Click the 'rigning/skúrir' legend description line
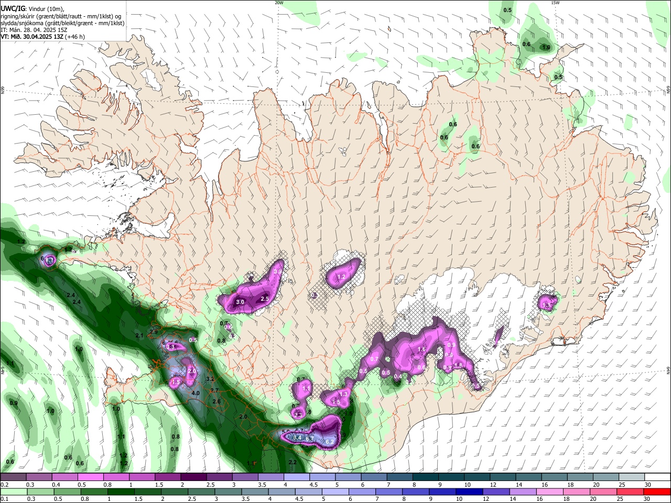671x503 pixels. (x=61, y=16)
